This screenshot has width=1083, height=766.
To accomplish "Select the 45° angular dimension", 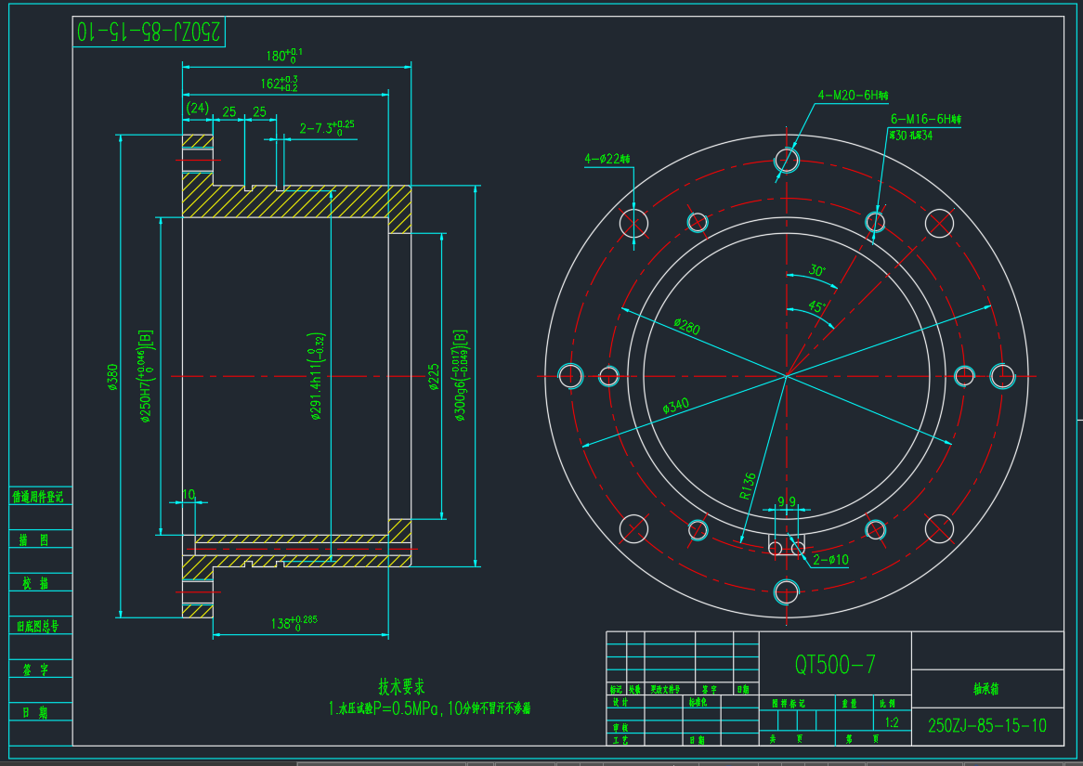I will click(x=817, y=306).
